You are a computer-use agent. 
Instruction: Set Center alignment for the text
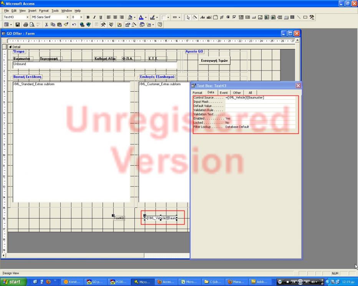(115, 17)
